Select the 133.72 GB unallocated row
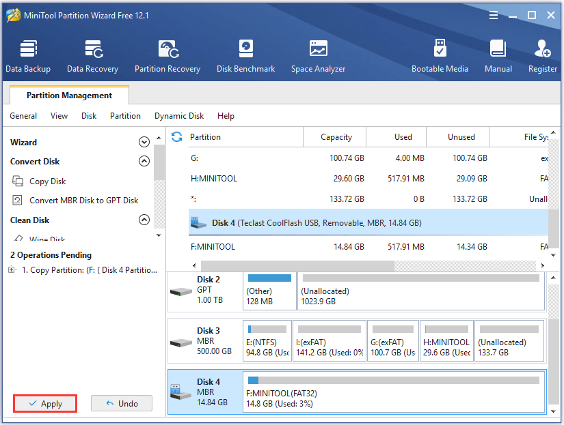The height and width of the screenshot is (425, 564). click(368, 199)
